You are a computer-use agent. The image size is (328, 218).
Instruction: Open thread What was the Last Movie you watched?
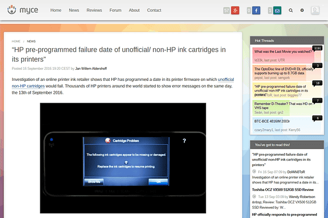[x=283, y=52]
